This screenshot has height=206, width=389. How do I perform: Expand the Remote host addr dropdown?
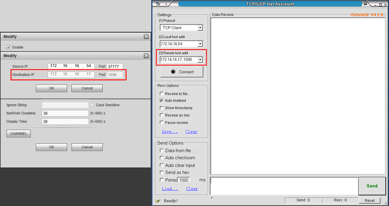pyautogui.click(x=200, y=60)
